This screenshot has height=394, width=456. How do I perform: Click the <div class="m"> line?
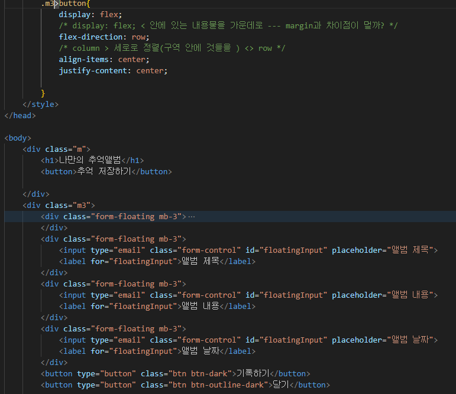pyautogui.click(x=57, y=149)
